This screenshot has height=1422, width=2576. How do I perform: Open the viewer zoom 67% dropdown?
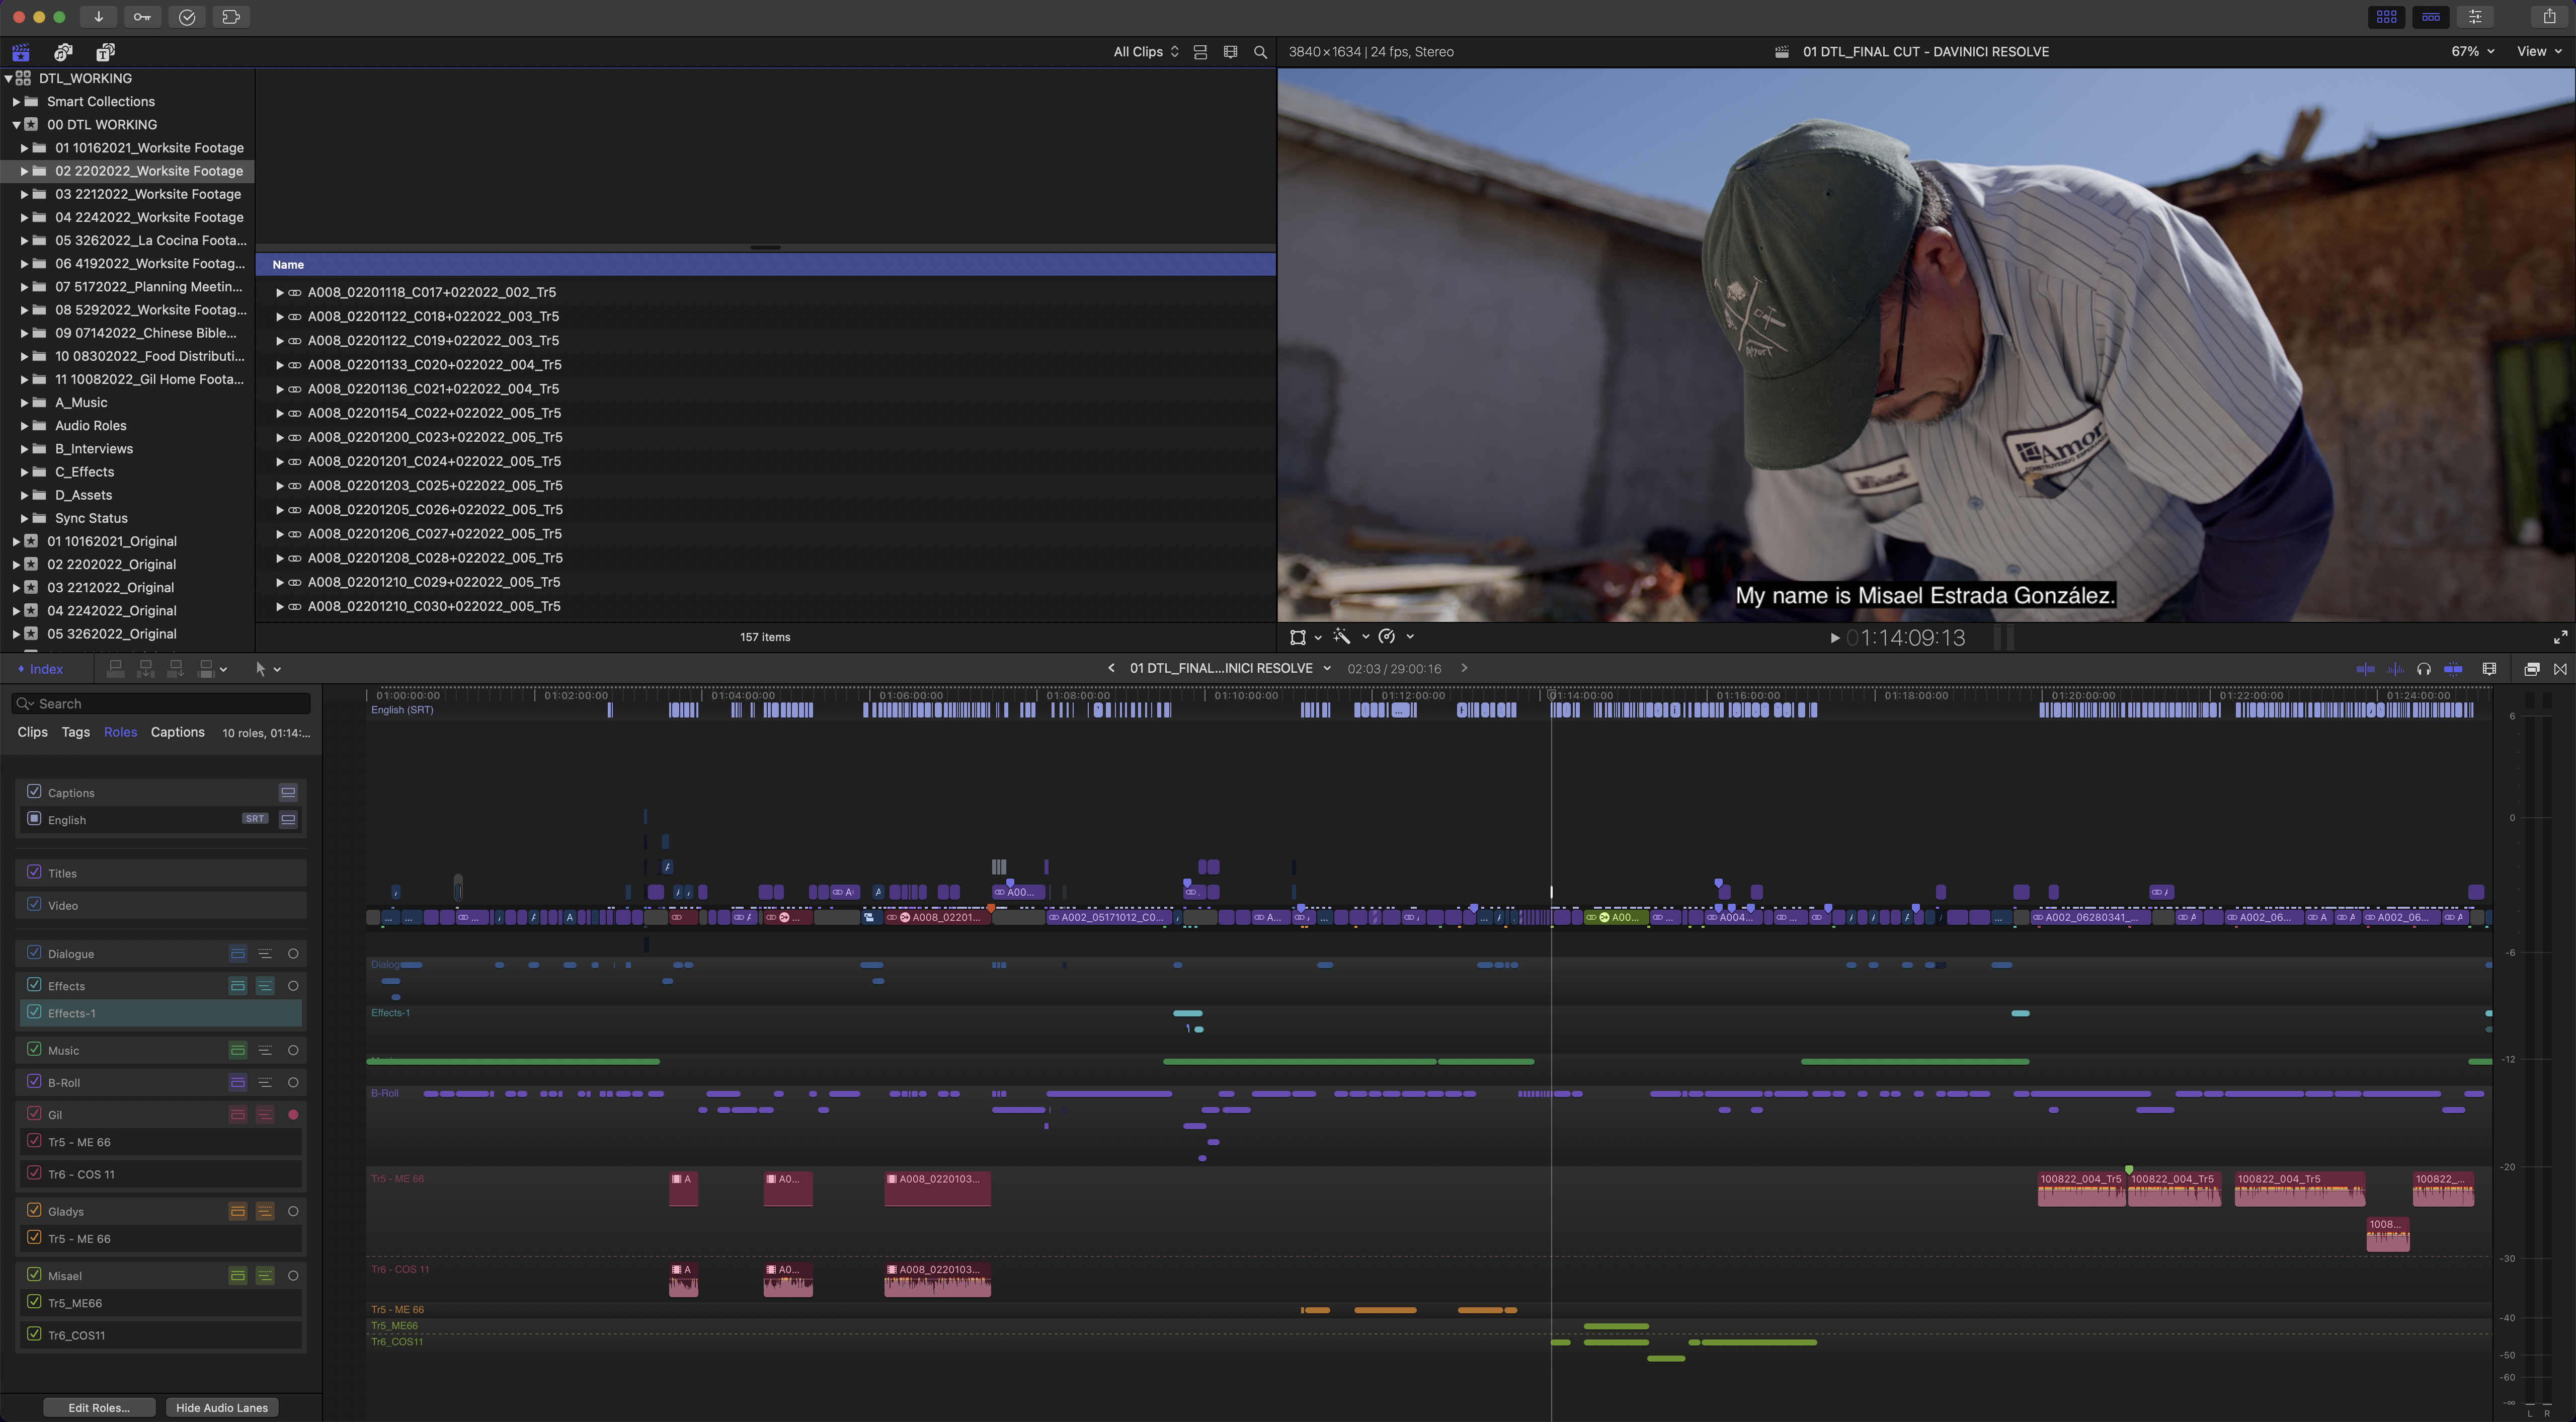(2472, 52)
